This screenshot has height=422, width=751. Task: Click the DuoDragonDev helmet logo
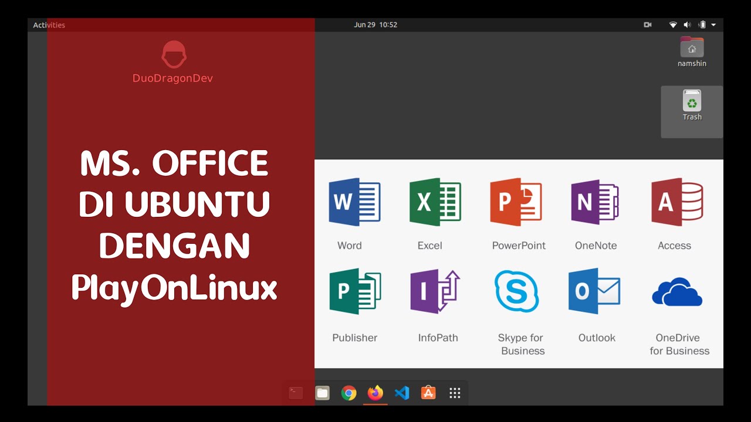[x=174, y=55]
